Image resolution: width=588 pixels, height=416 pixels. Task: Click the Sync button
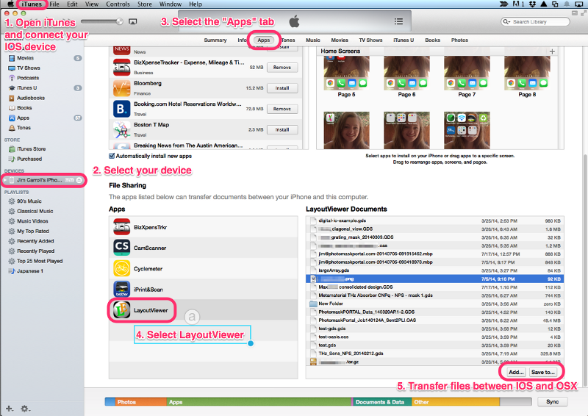[x=552, y=402]
